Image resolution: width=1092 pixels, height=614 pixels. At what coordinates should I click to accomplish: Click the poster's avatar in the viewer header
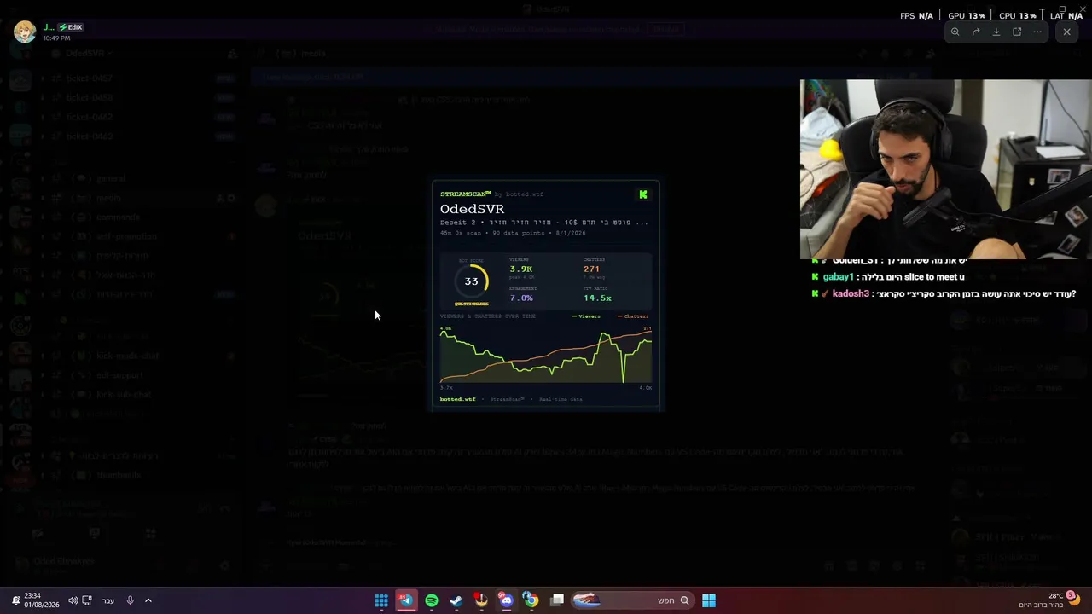pyautogui.click(x=24, y=32)
